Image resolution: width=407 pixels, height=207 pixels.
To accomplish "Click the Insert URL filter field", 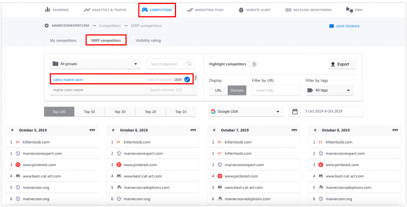I will click(x=276, y=90).
